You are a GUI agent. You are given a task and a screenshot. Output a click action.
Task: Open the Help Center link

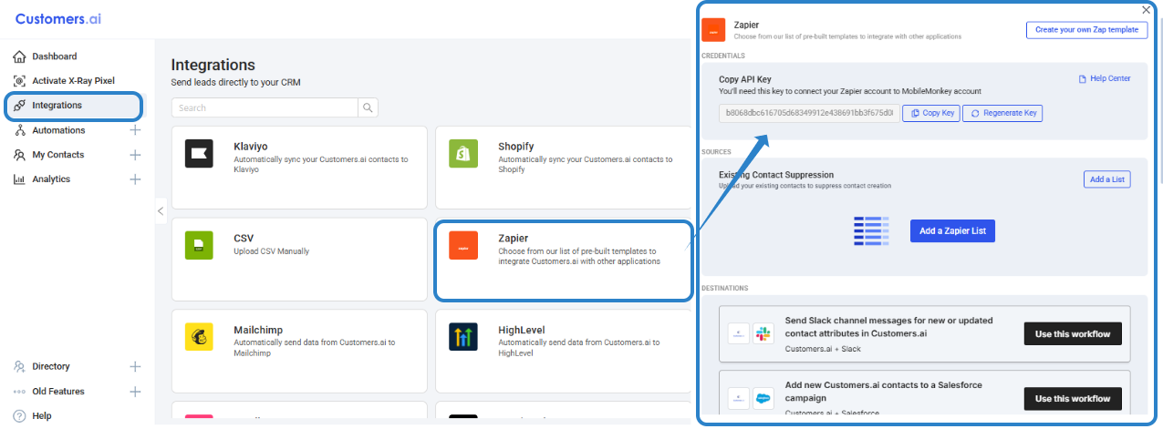[x=1105, y=79]
